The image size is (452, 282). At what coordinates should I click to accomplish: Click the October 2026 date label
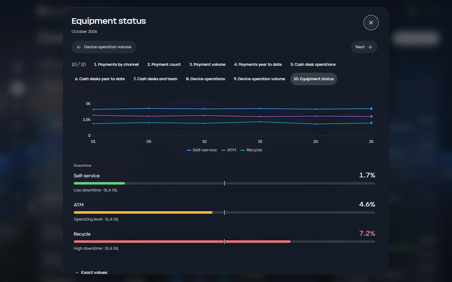point(84,32)
